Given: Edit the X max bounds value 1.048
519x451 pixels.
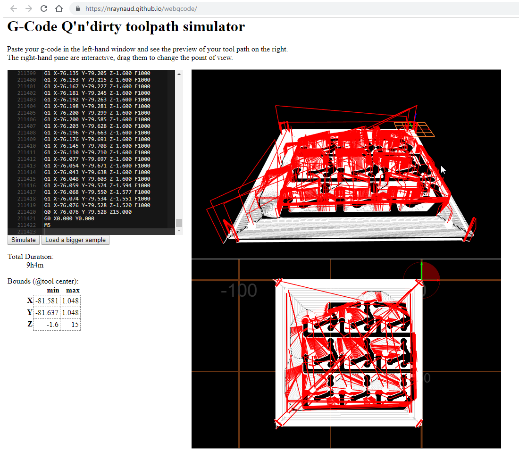Looking at the screenshot, I should [x=70, y=301].
